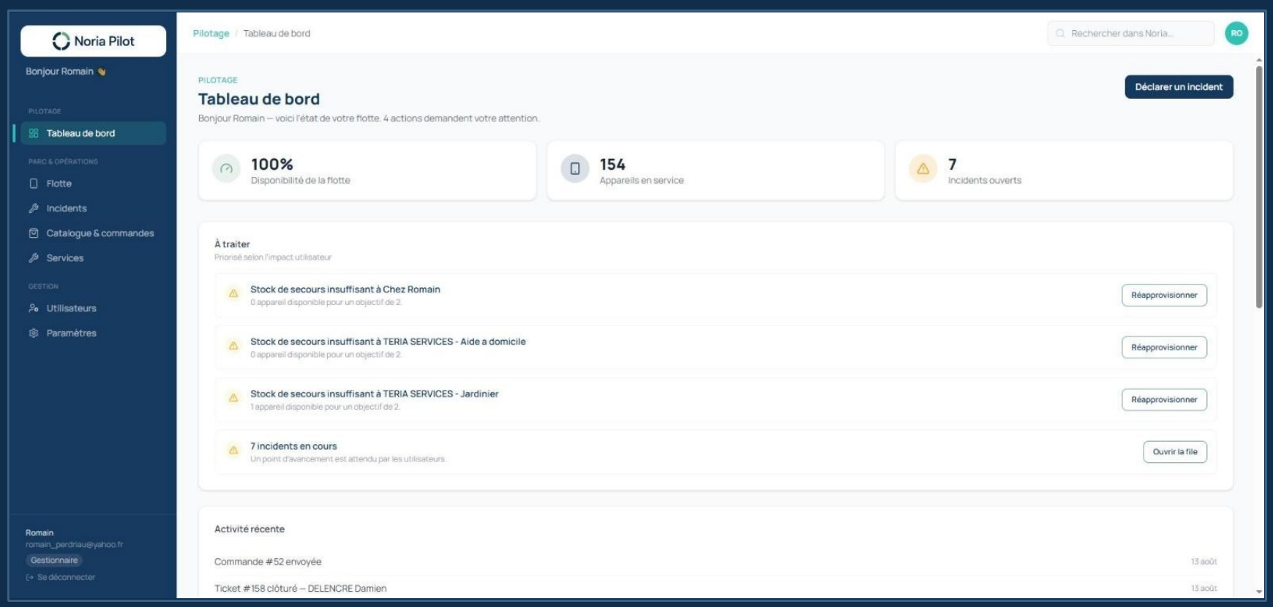Image resolution: width=1273 pixels, height=607 pixels.
Task: Click the gauge icon beside 100% availability
Action: click(226, 169)
